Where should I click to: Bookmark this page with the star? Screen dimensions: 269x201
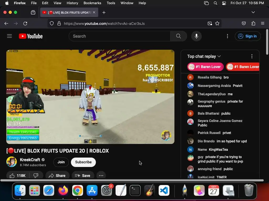(x=217, y=23)
